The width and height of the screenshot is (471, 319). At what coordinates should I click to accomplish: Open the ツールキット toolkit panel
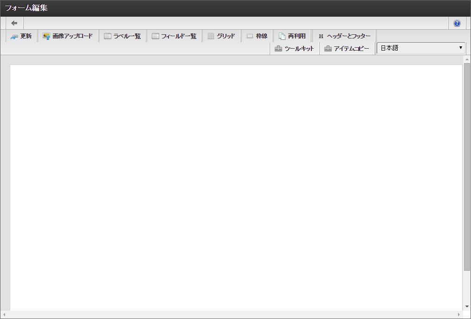click(295, 48)
